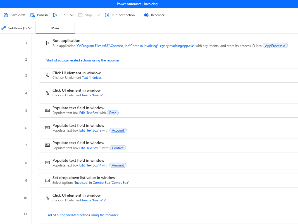Screen dimensions: 298x224
Task: Click the cursor icon of step 10
Action: coord(47,198)
